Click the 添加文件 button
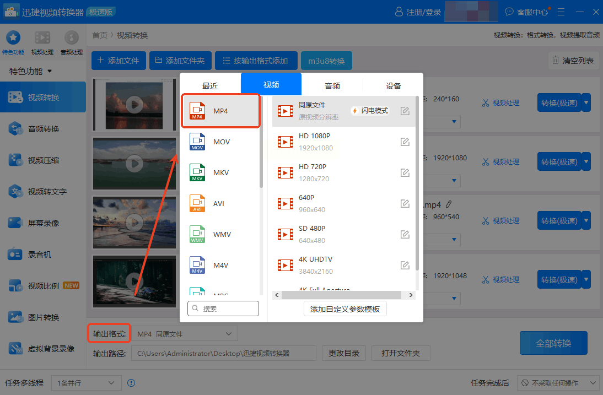 coord(119,61)
